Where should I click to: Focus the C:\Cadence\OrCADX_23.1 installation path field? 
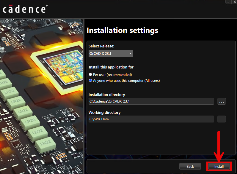click(x=151, y=101)
